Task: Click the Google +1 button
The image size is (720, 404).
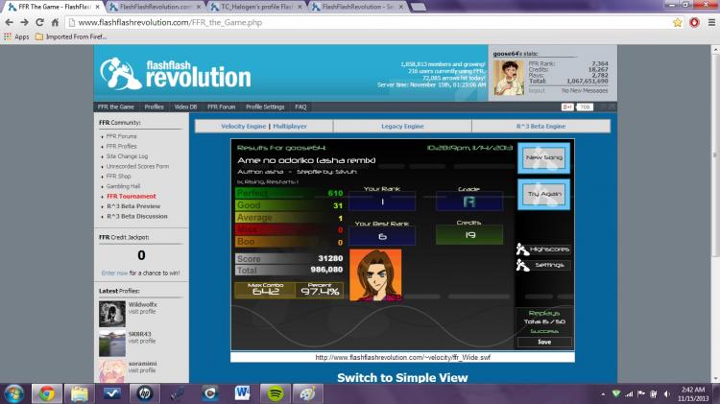Action: (567, 107)
